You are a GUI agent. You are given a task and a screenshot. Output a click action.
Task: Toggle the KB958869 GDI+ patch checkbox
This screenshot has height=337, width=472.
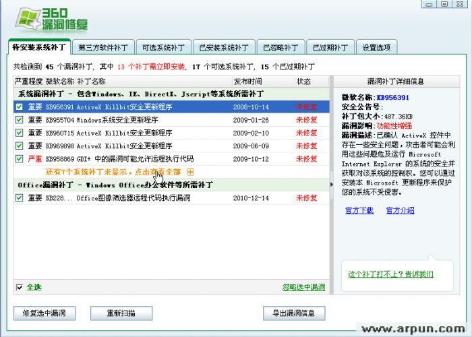click(20, 158)
